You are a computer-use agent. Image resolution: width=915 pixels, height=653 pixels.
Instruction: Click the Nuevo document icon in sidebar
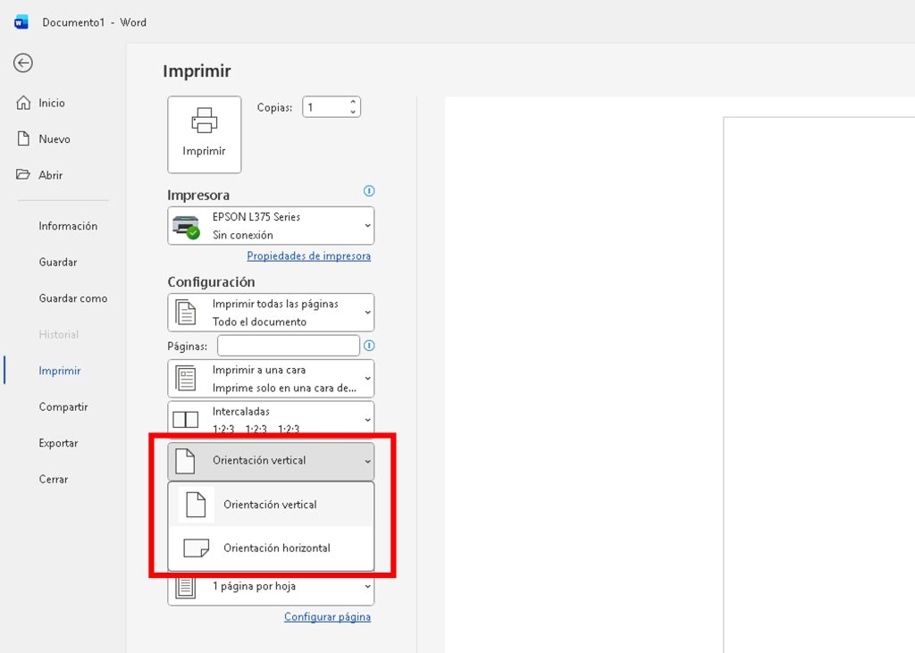pos(24,139)
